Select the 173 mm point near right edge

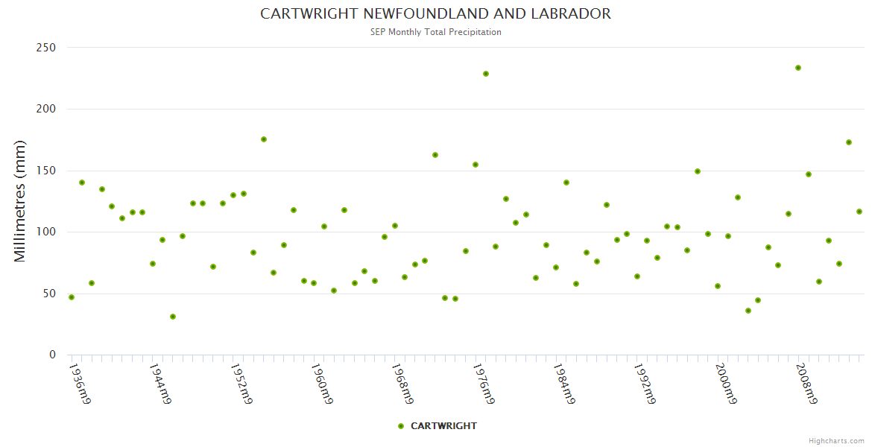[x=849, y=142]
